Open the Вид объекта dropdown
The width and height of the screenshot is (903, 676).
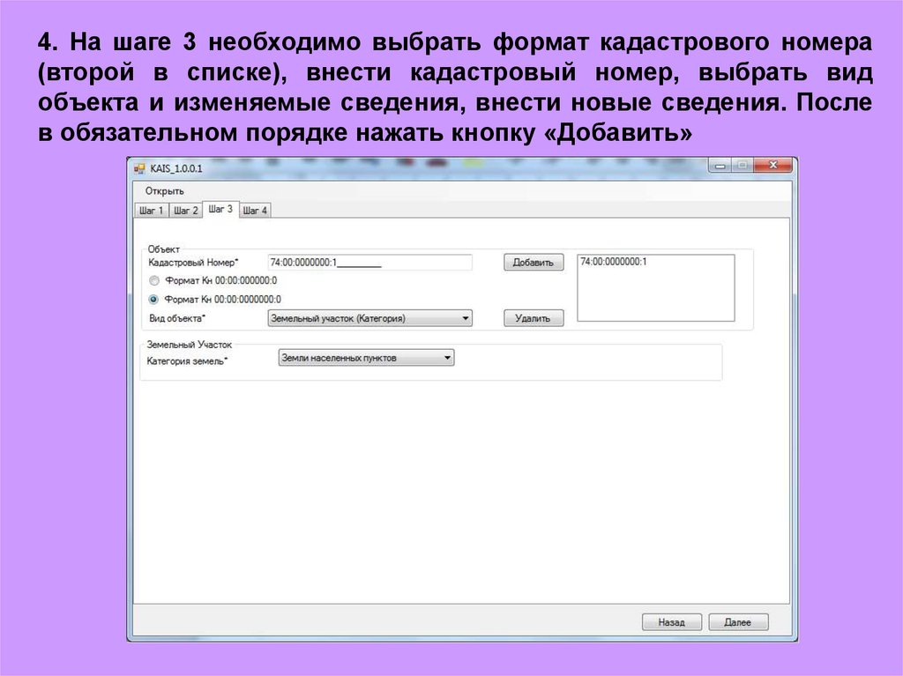tap(369, 318)
